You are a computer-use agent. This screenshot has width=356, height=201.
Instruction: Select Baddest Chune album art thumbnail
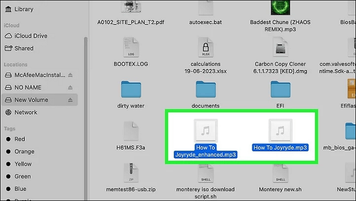tap(281, 7)
